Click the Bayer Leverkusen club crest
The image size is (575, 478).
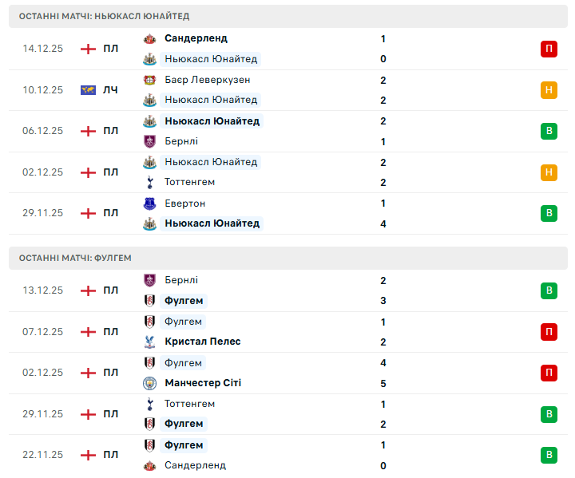coord(149,80)
